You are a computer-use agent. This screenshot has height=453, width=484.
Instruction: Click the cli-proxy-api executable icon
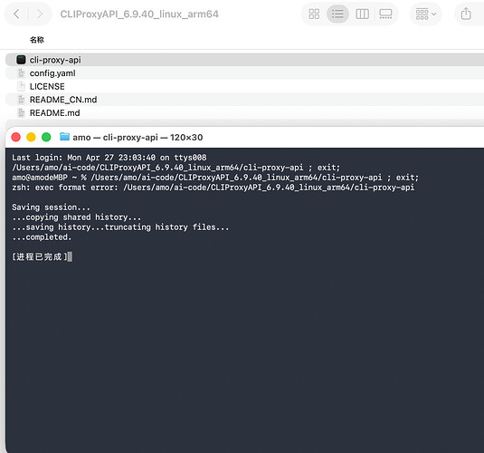pos(21,60)
